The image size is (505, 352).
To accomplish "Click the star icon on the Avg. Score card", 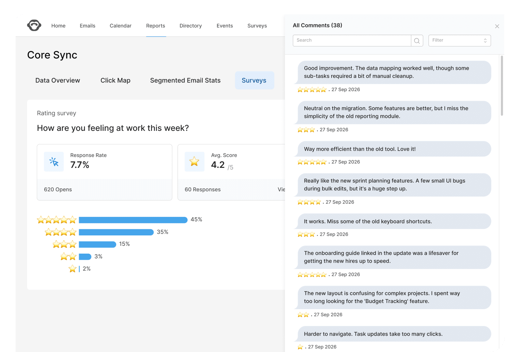I will 194,161.
